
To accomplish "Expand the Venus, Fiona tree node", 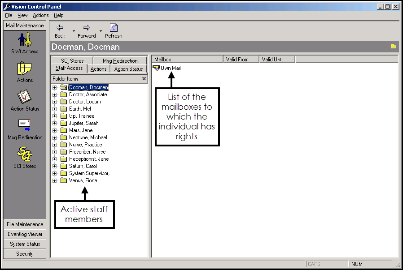I will pos(54,180).
